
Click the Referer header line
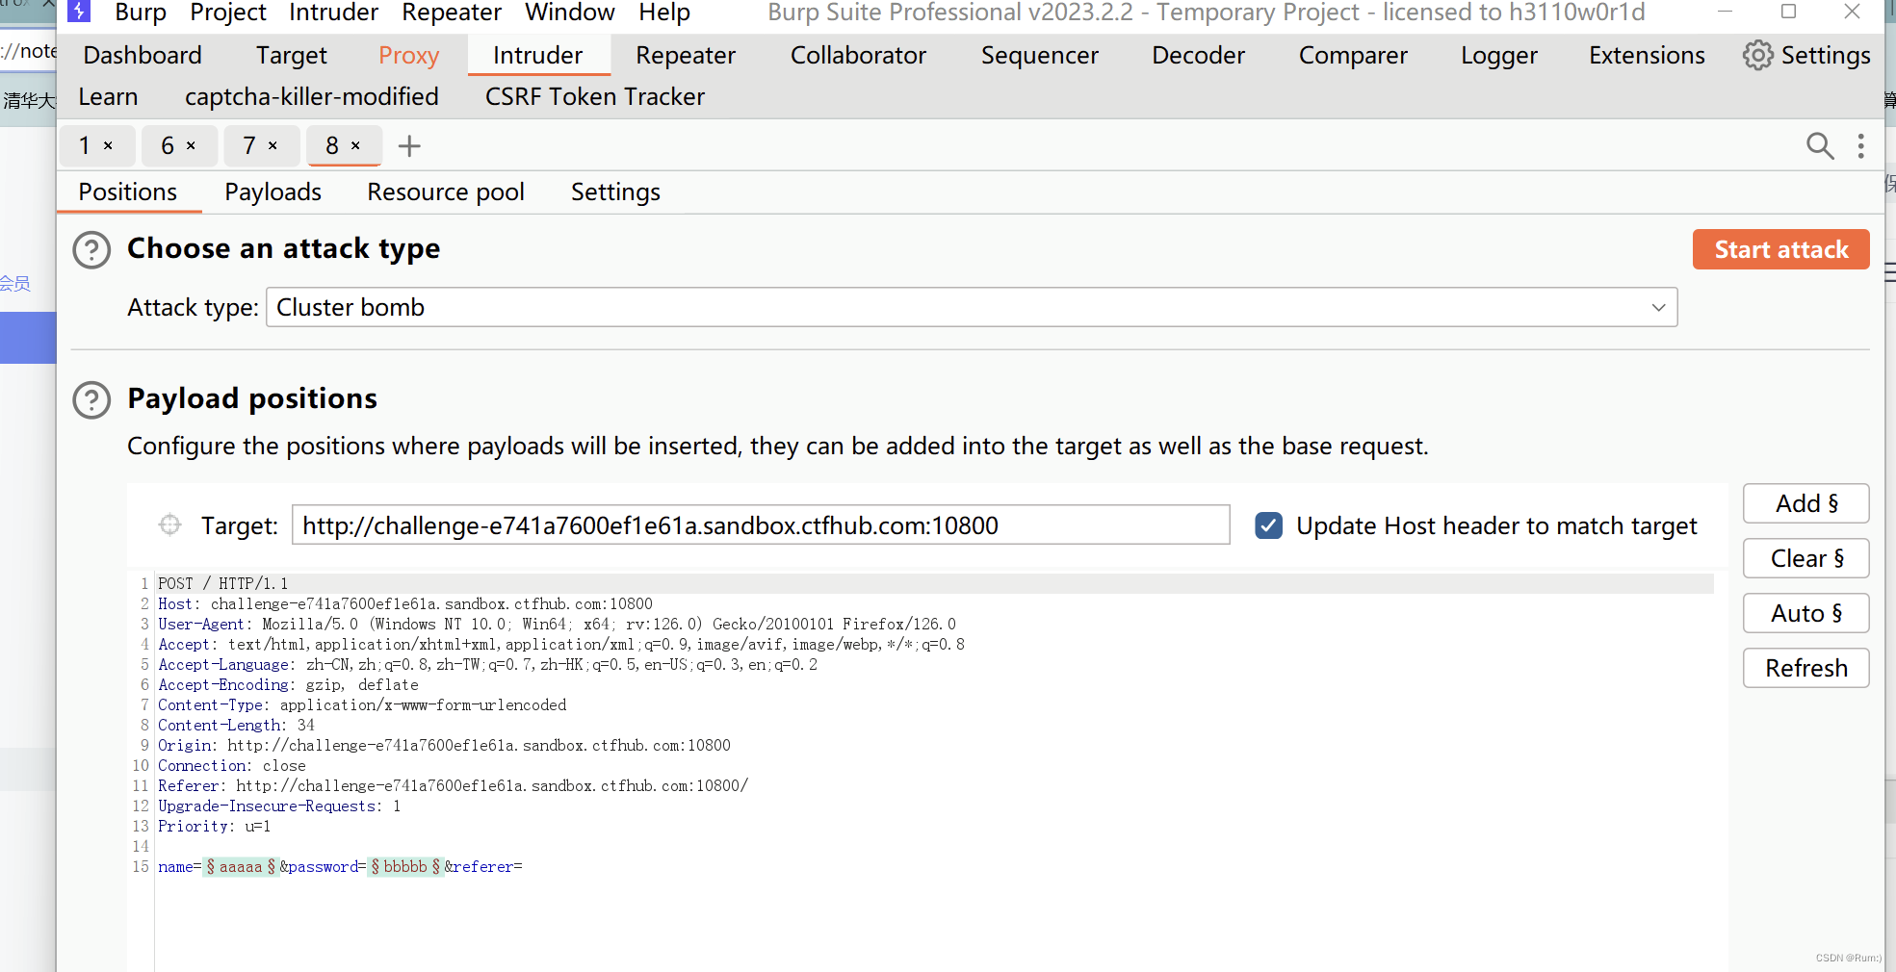453,785
